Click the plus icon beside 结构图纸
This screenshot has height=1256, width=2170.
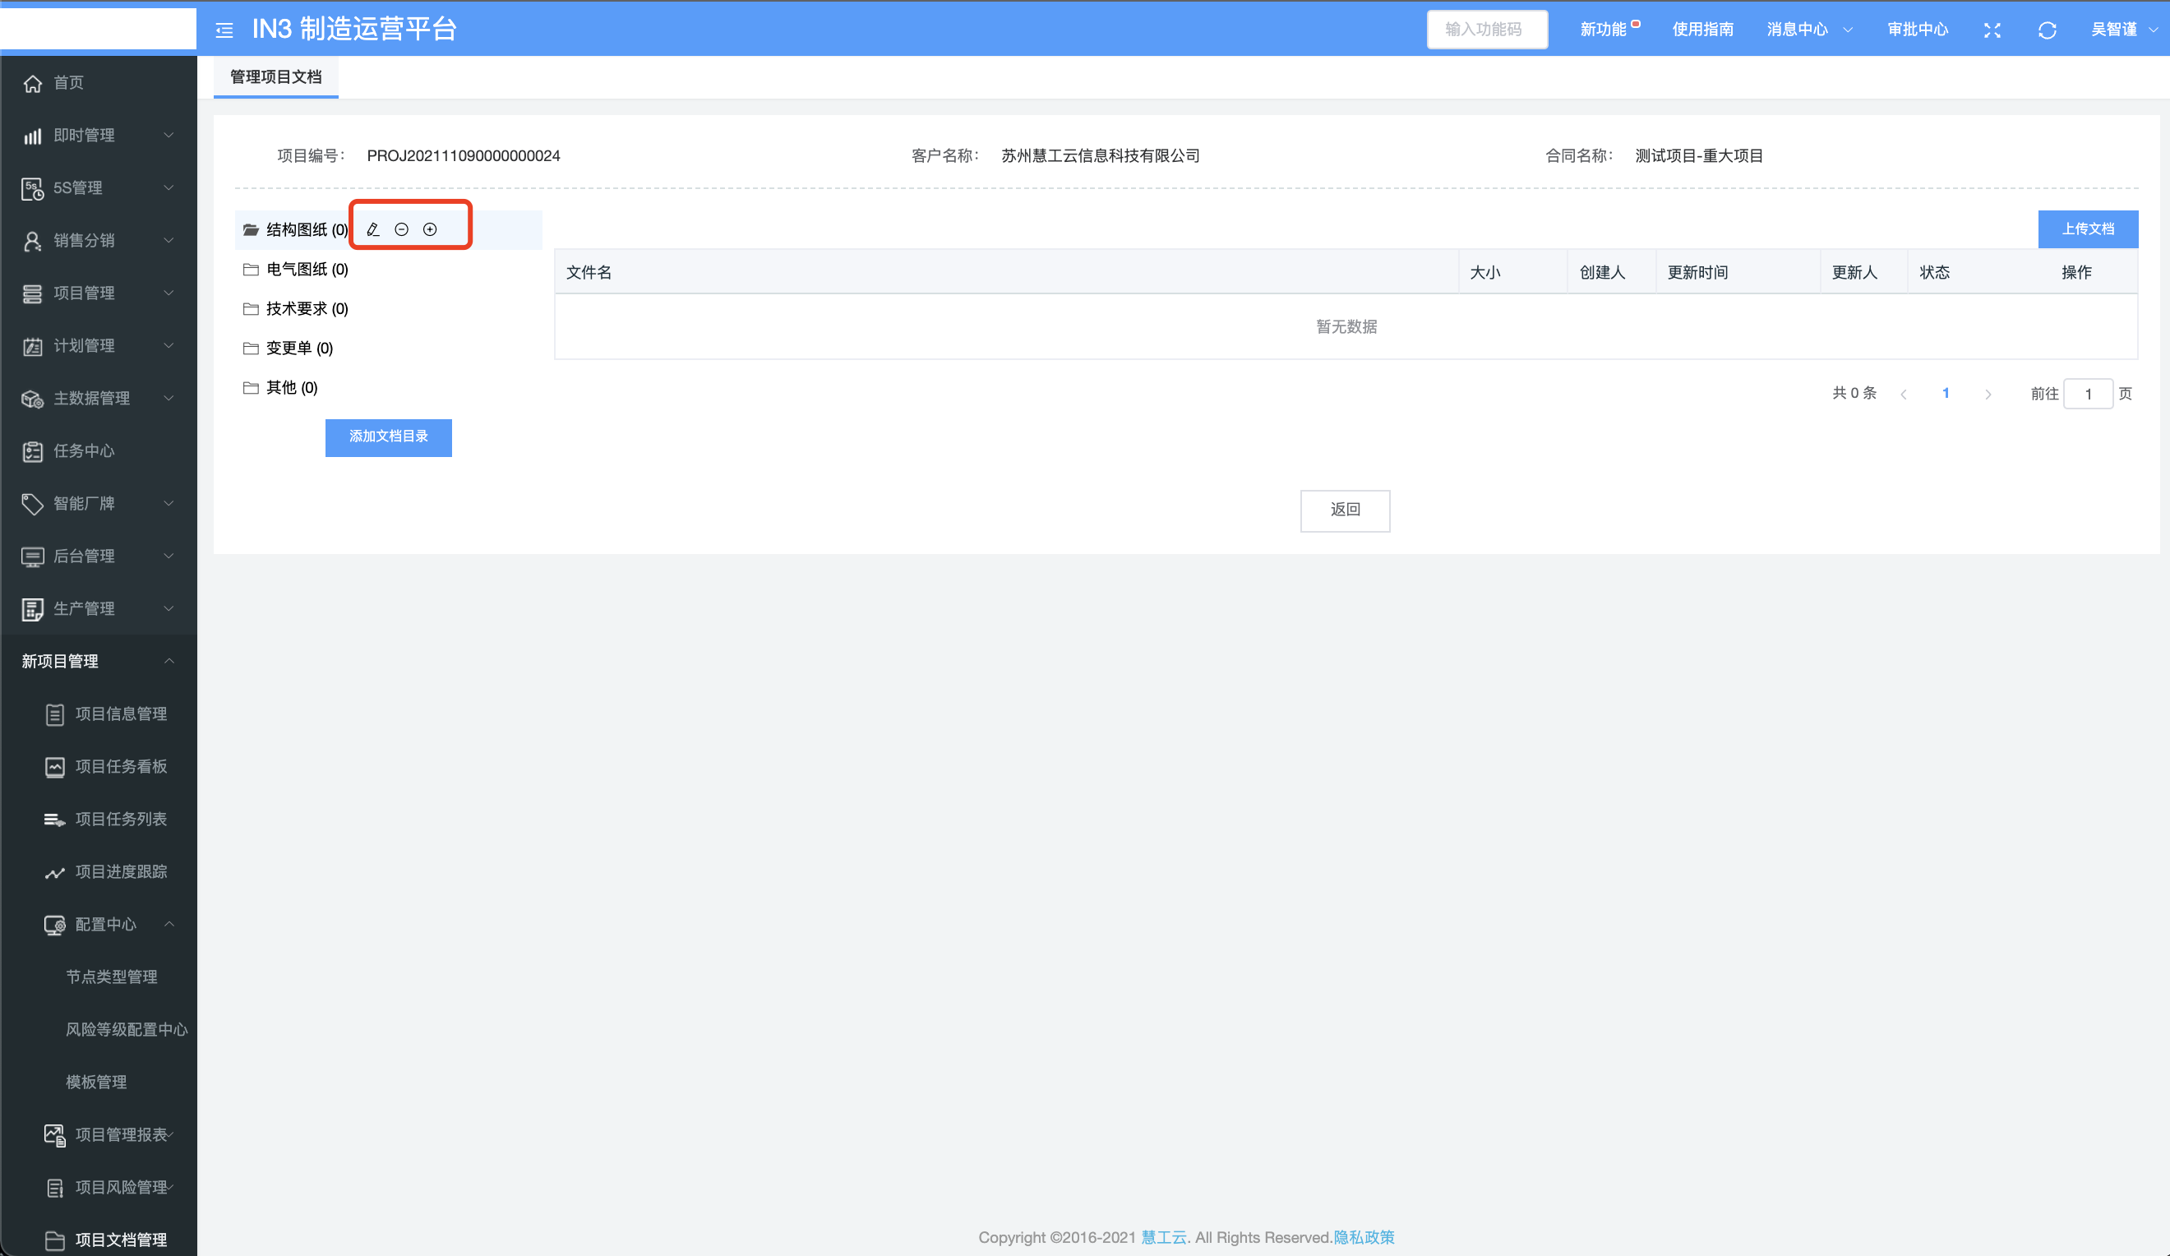(x=430, y=229)
